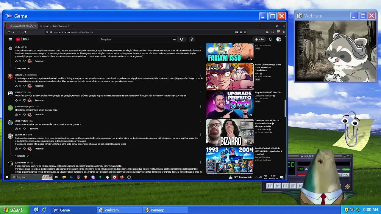Expand the '1 resposta' replies

tap(22, 156)
